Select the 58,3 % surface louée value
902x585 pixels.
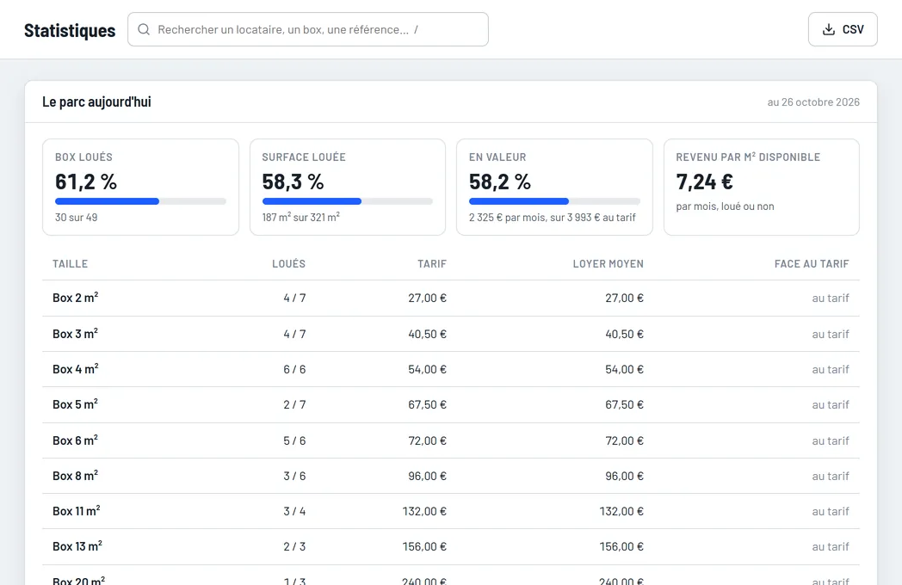tap(293, 182)
